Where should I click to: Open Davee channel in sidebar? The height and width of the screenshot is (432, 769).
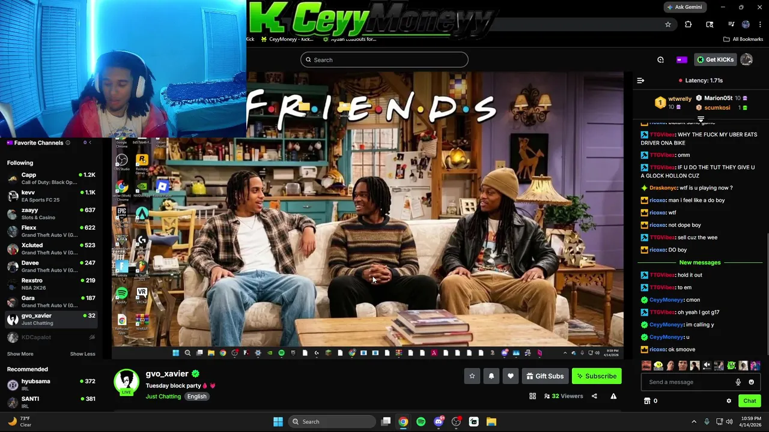[x=51, y=266]
